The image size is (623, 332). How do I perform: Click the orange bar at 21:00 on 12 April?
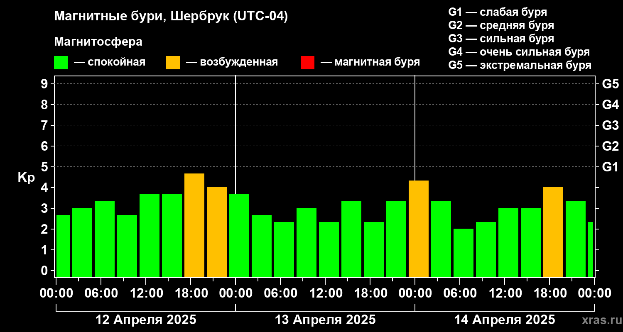tap(217, 232)
